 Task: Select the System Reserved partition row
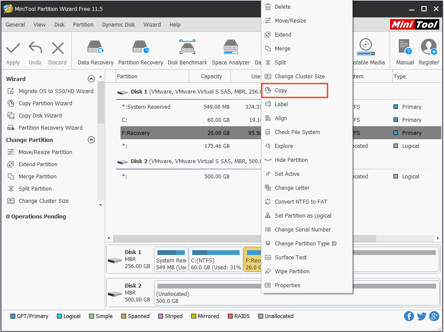click(x=190, y=107)
